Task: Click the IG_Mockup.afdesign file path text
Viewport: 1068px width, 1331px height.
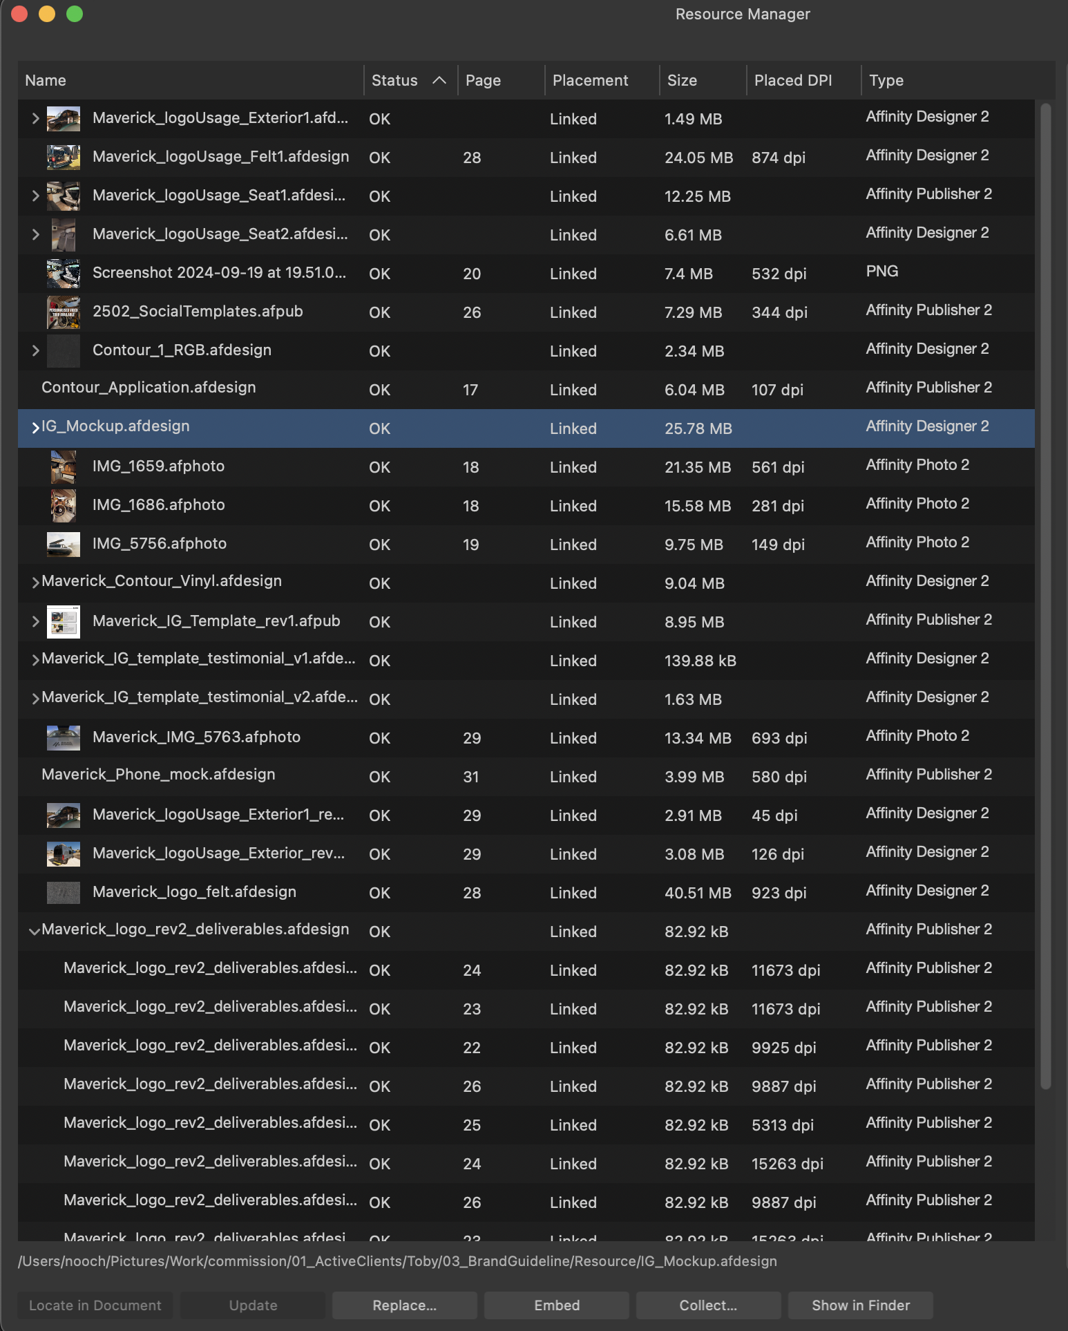Action: (x=397, y=1261)
